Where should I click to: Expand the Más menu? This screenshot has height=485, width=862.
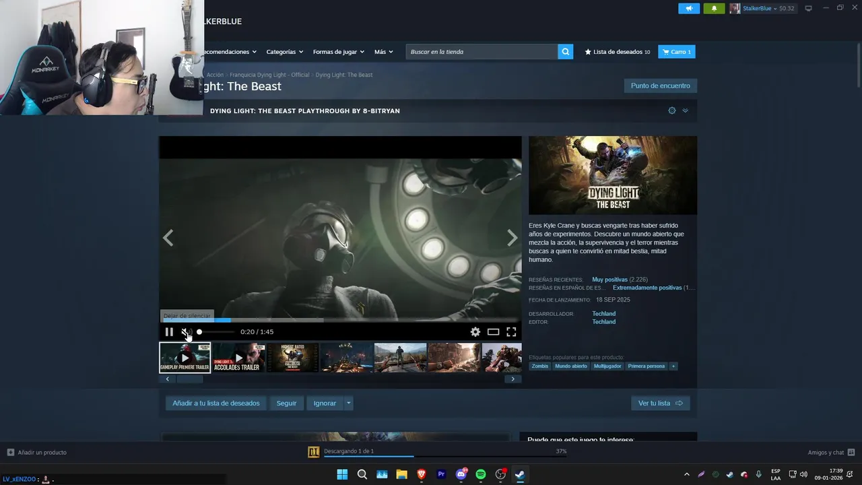coord(383,52)
